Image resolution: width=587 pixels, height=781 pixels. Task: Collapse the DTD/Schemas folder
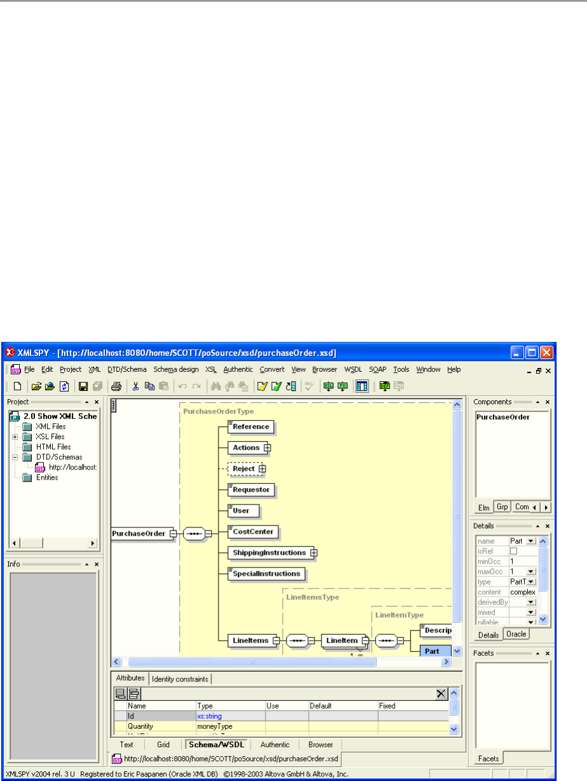tap(15, 457)
